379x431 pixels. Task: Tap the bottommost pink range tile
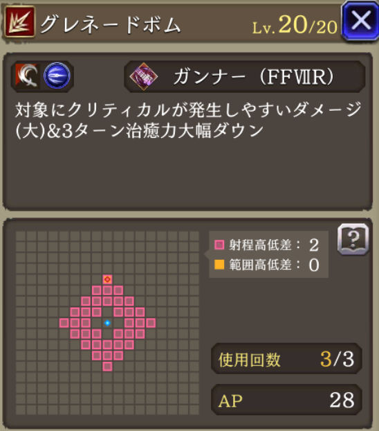(107, 367)
